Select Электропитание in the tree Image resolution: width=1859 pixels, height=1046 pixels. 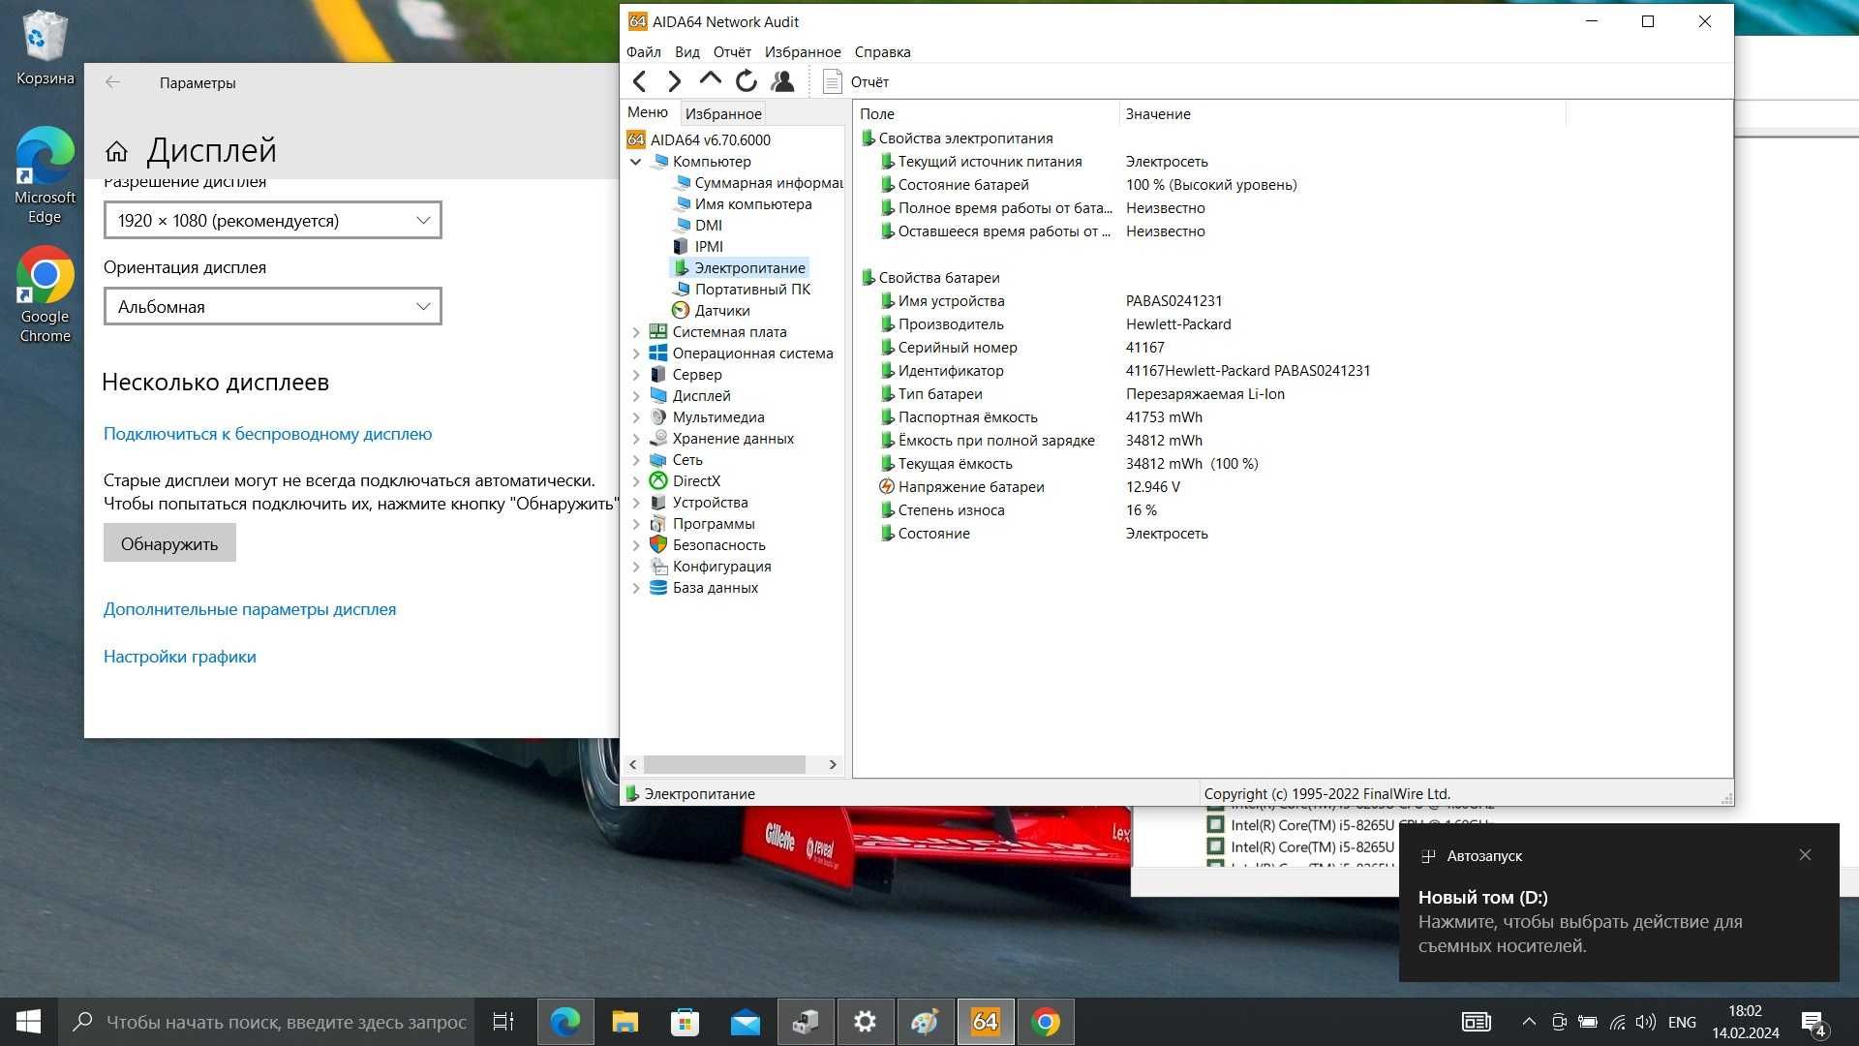tap(740, 267)
